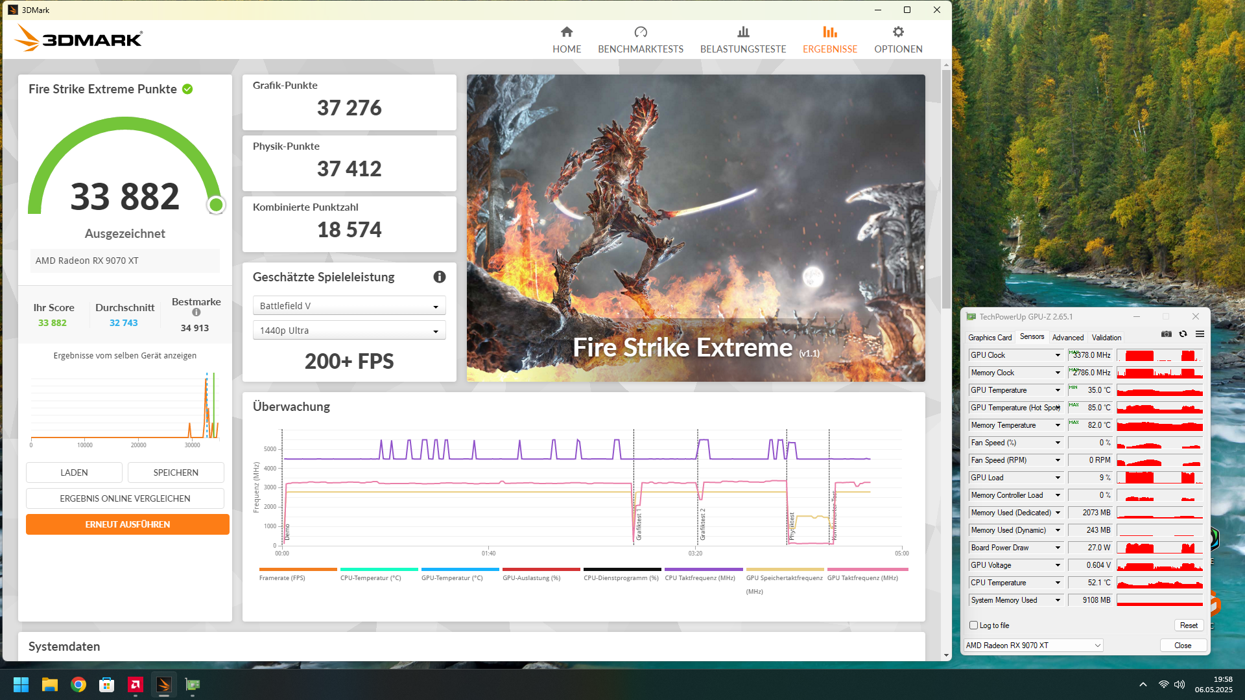
Task: Click the info icon next to Geschätzte Spieleleistung
Action: pyautogui.click(x=439, y=277)
